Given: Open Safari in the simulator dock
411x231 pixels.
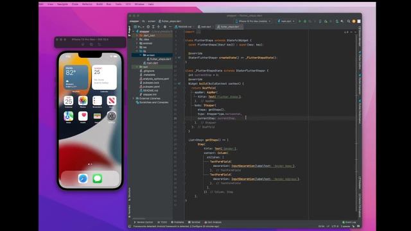Looking at the screenshot, I should [83, 178].
